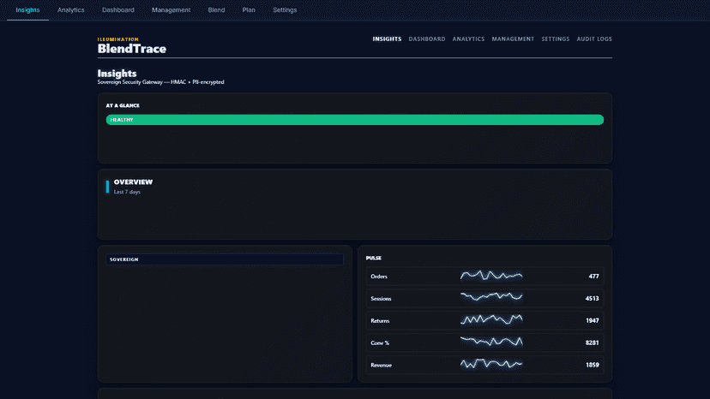Click the Sessions value 4513
The height and width of the screenshot is (399, 710).
click(592, 299)
